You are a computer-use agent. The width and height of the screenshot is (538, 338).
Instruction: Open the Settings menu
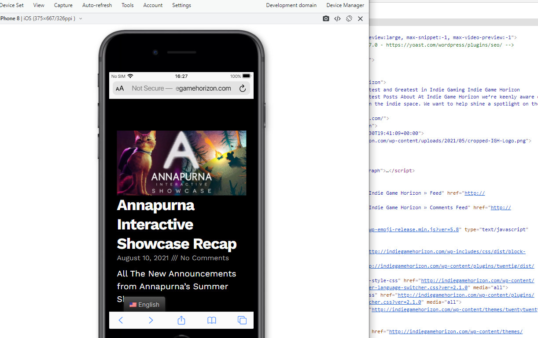click(x=181, y=5)
